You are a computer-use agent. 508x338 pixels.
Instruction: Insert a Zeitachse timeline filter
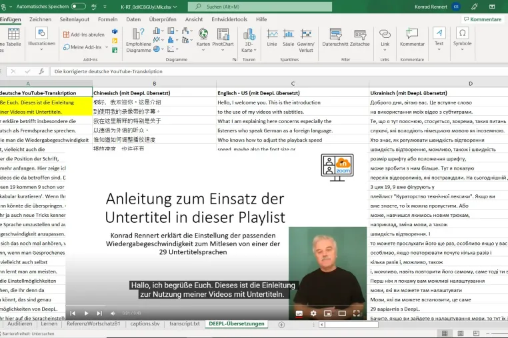(x=359, y=37)
